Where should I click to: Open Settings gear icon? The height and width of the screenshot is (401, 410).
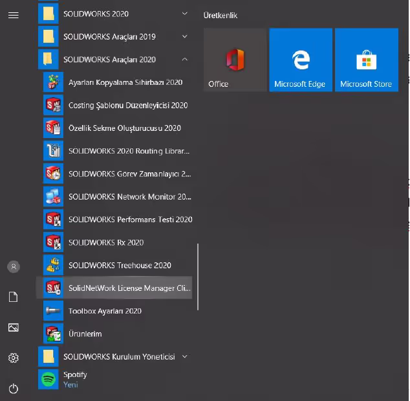coord(14,358)
